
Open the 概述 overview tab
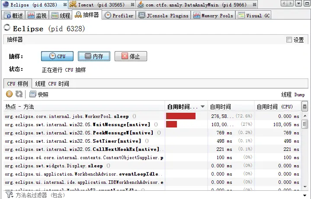(x=13, y=15)
